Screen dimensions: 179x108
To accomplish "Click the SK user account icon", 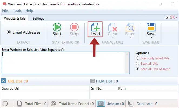I will point(167,17).
